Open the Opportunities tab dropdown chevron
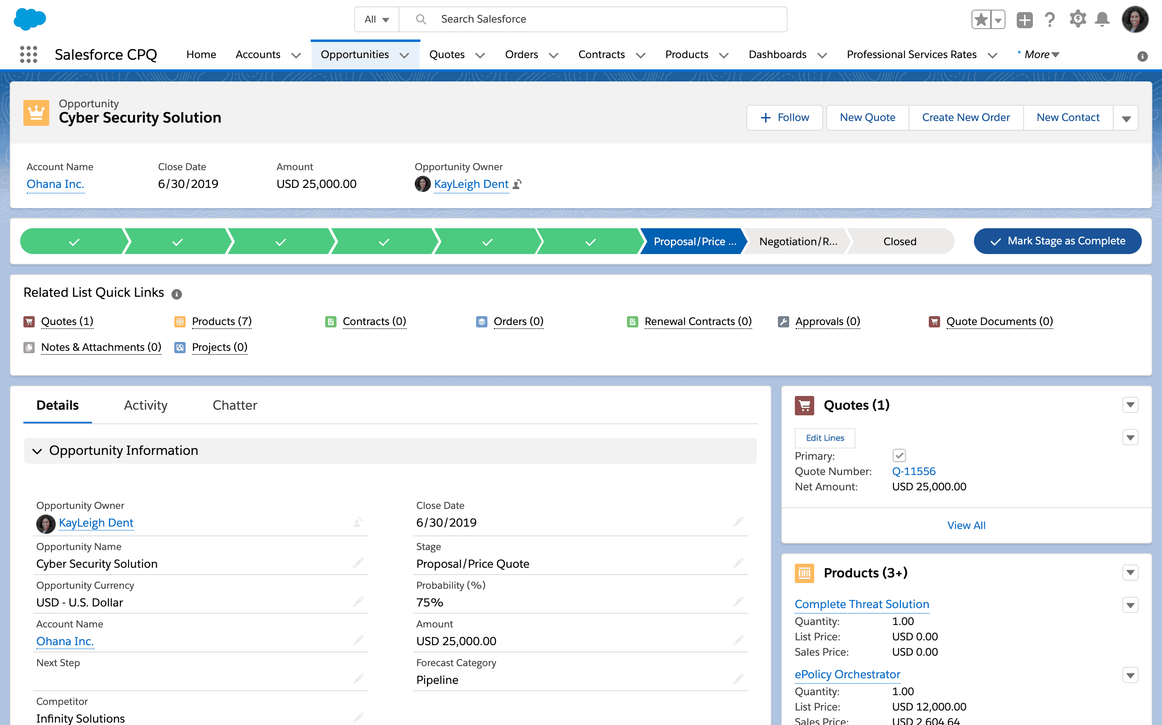The image size is (1162, 725). click(404, 55)
